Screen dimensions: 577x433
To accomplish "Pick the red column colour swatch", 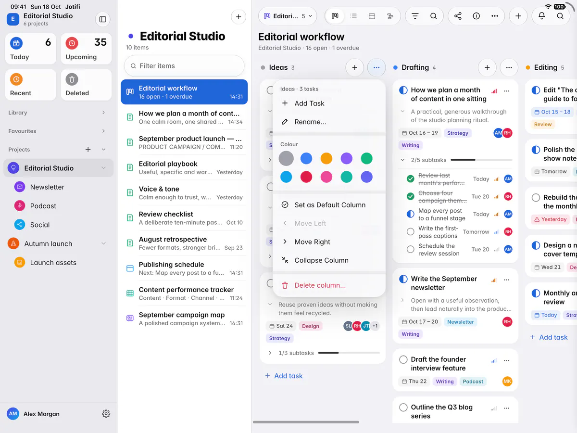I will click(x=306, y=177).
